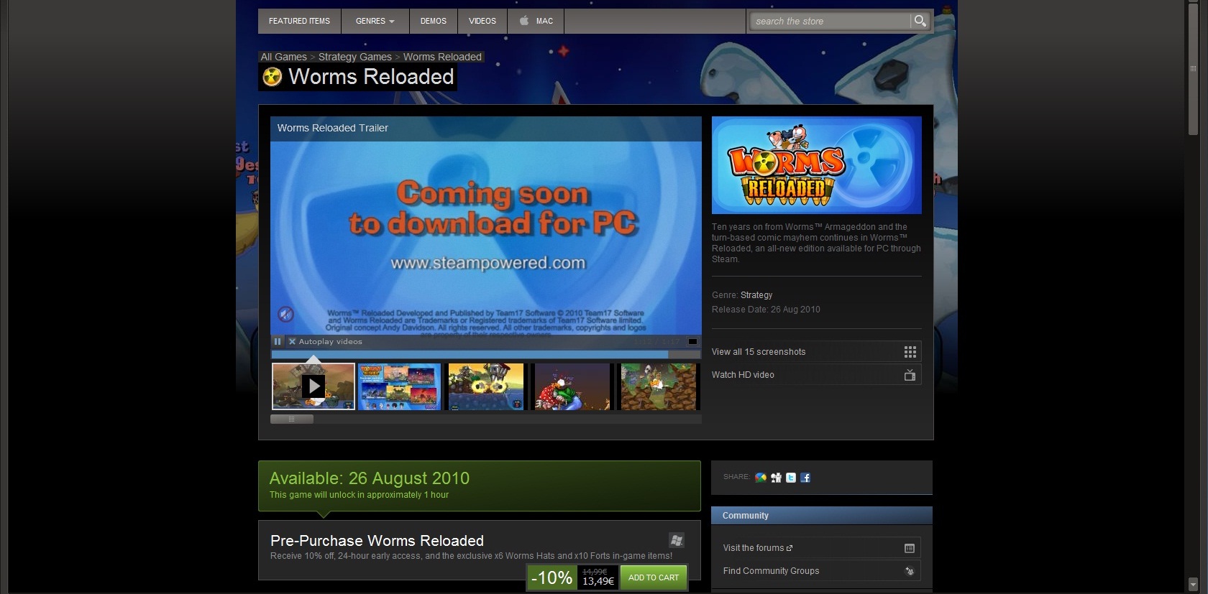Screen dimensions: 1208x594
Task: Click 'Release Date: 26 Aug 2010' text
Action: coord(766,310)
